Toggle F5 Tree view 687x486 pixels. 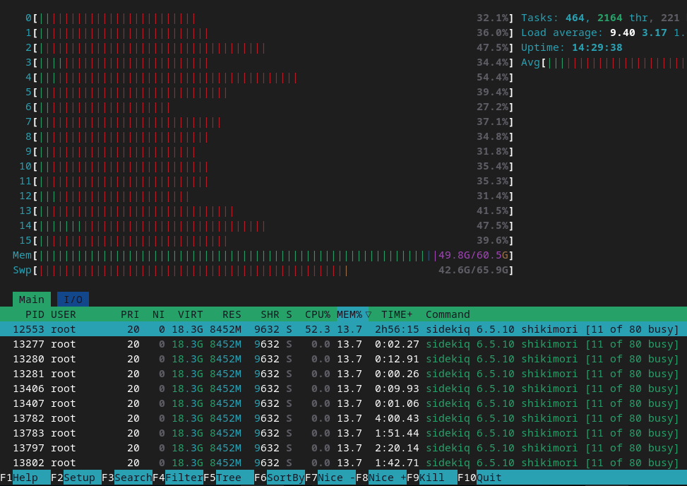229,478
